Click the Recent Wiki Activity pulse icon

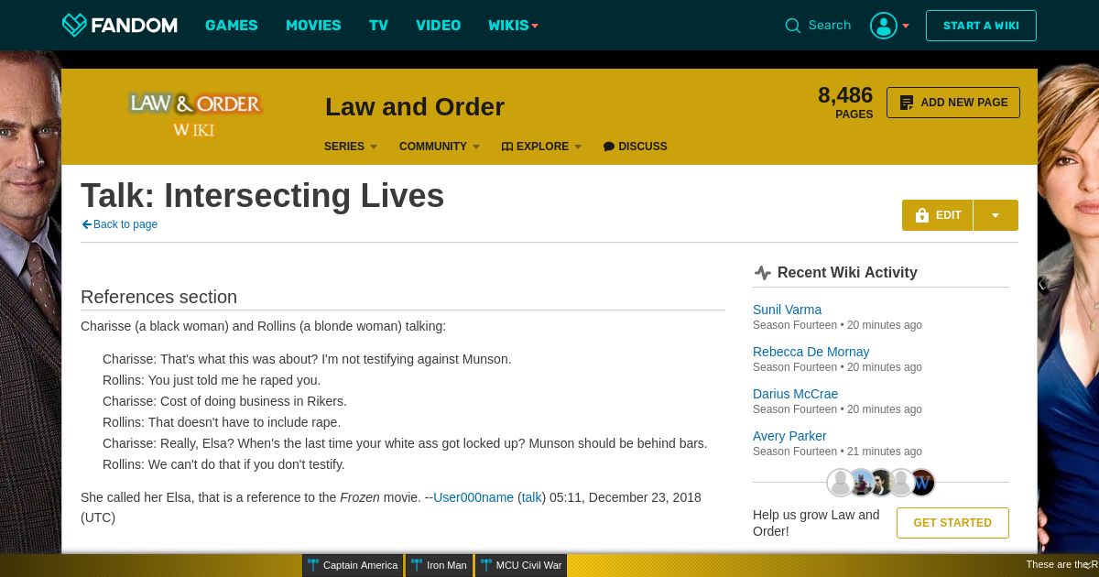pos(763,272)
